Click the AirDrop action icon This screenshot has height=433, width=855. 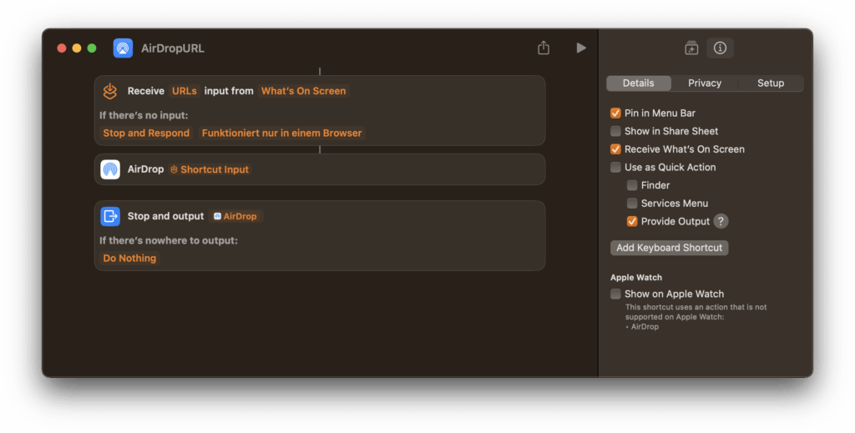110,169
